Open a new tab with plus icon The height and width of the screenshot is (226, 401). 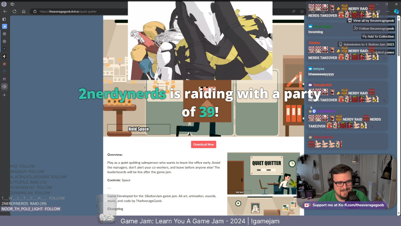click(x=4, y=95)
